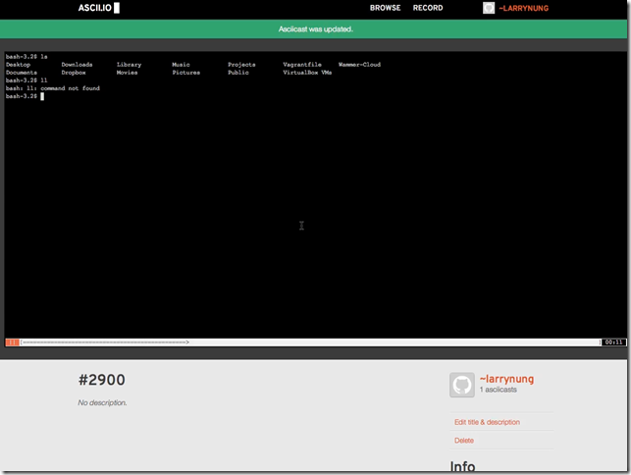Click the ASCII.IO logo
This screenshot has width=631, height=475.
(98, 8)
